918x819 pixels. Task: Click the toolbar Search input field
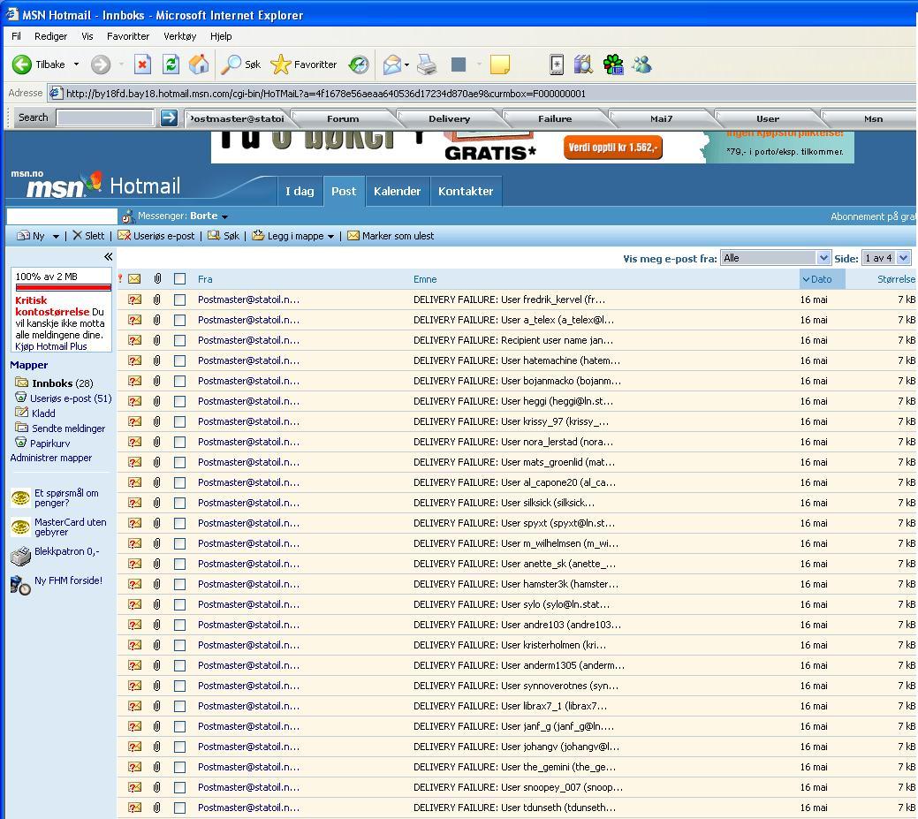point(105,118)
